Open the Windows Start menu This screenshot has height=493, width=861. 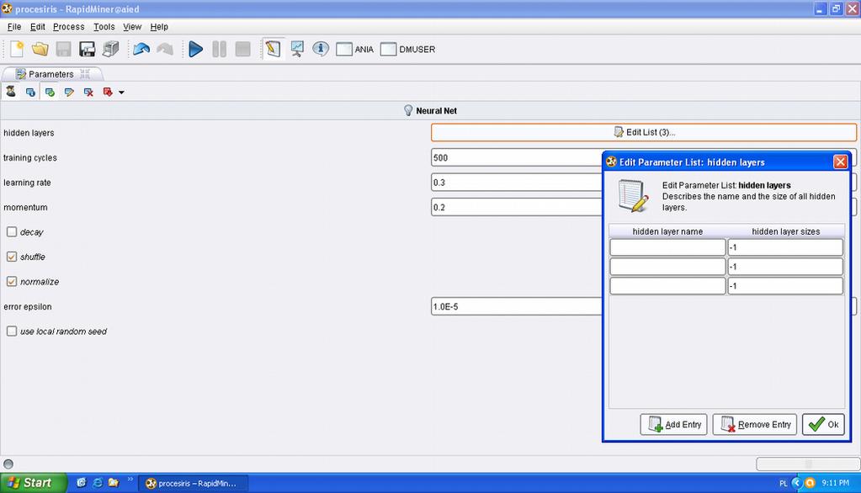tap(33, 483)
